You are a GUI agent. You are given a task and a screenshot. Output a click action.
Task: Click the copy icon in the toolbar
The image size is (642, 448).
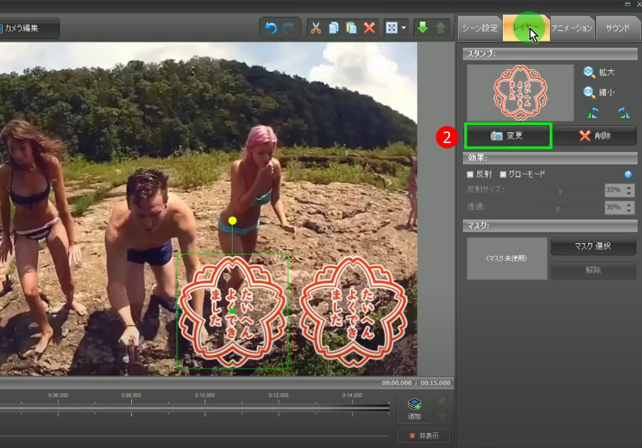point(334,28)
